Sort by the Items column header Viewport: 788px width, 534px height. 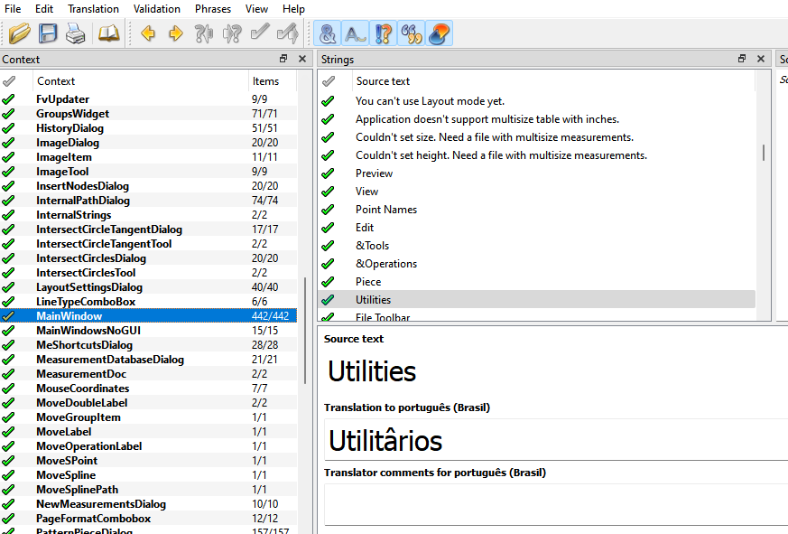click(x=265, y=81)
